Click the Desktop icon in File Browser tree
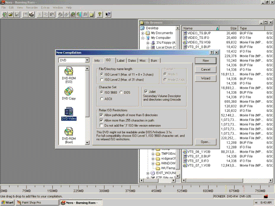 142,28
